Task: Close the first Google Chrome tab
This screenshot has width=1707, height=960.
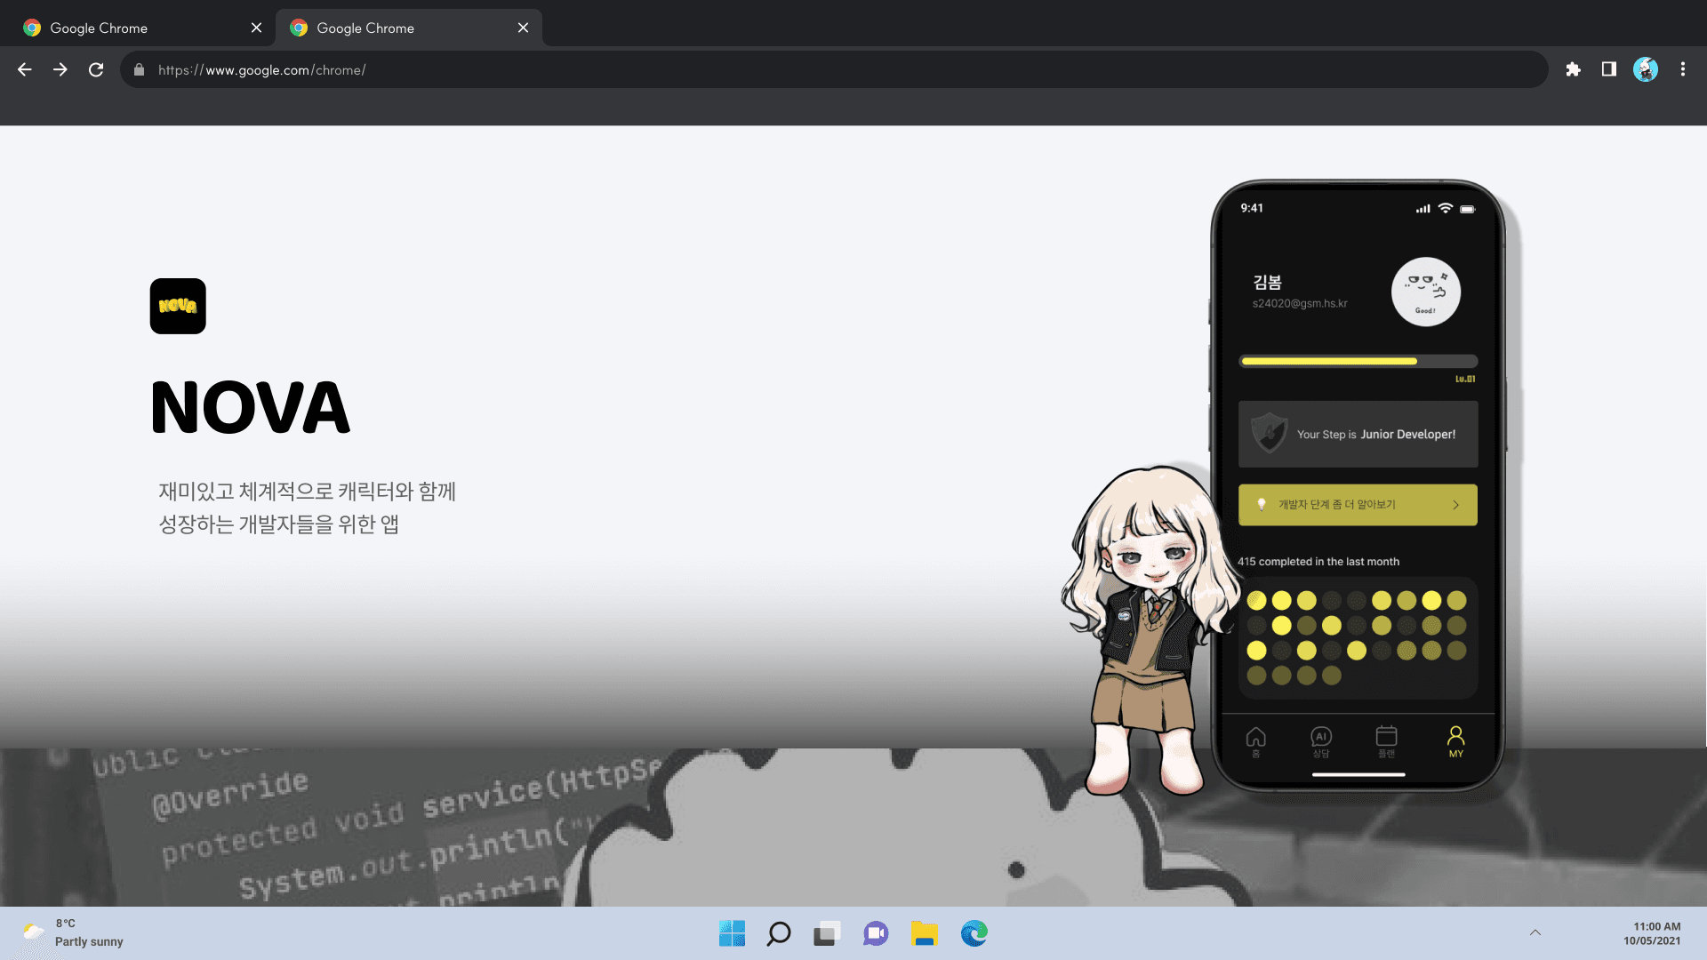Action: click(x=256, y=28)
